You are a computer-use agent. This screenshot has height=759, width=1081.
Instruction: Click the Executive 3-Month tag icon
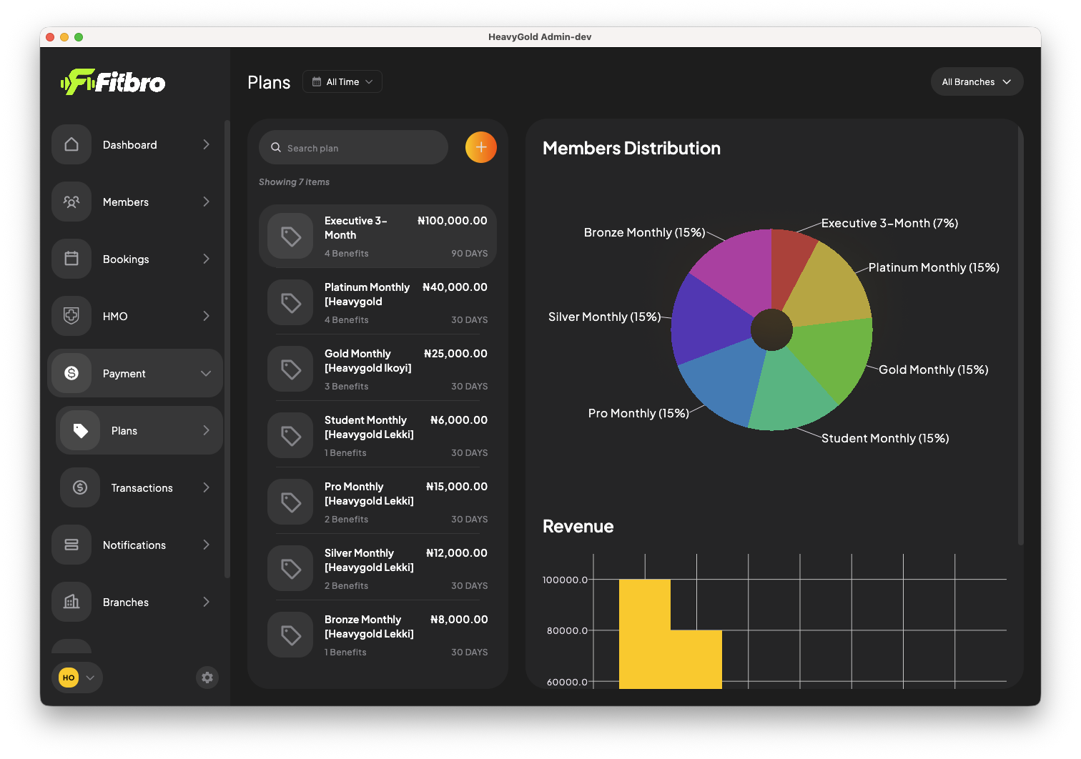pos(290,236)
